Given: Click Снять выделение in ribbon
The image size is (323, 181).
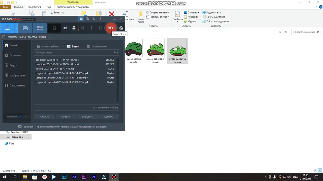Looking at the screenshot, I should click(x=214, y=17).
